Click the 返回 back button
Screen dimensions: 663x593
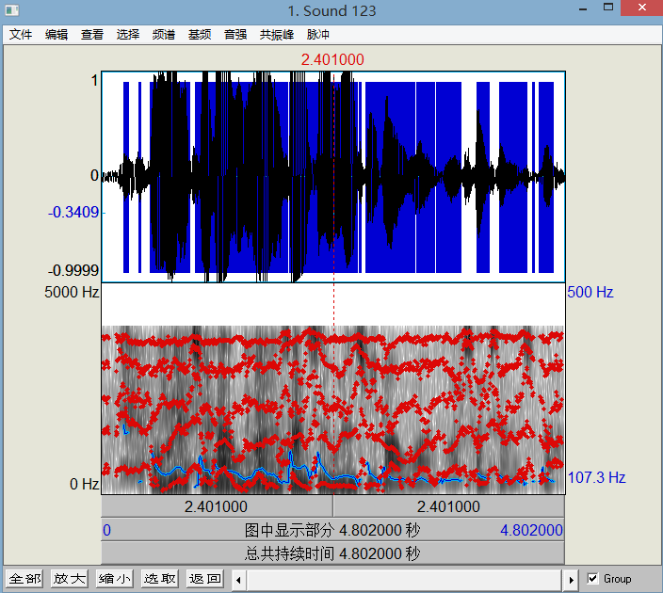coord(205,578)
